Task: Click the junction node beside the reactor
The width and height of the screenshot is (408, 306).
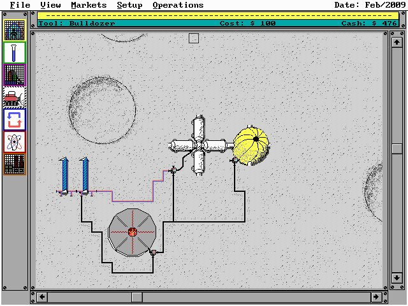Action: point(154,252)
